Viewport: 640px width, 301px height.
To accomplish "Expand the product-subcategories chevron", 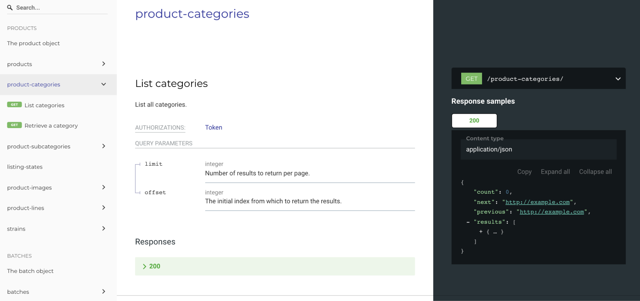I will [104, 146].
